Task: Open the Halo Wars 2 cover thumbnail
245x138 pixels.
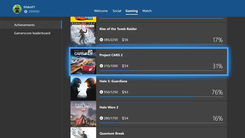Action: pyautogui.click(x=83, y=114)
